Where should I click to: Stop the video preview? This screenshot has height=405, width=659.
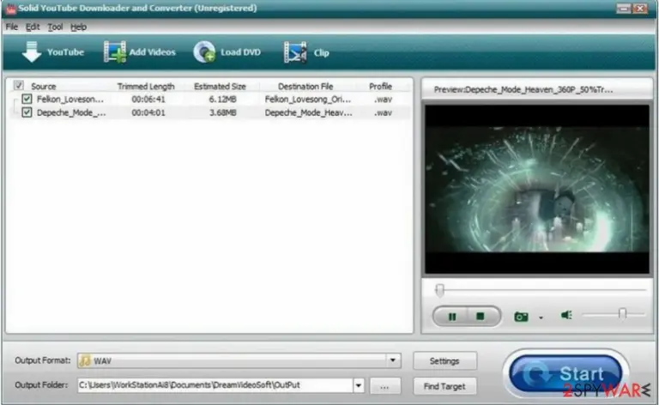(x=480, y=316)
